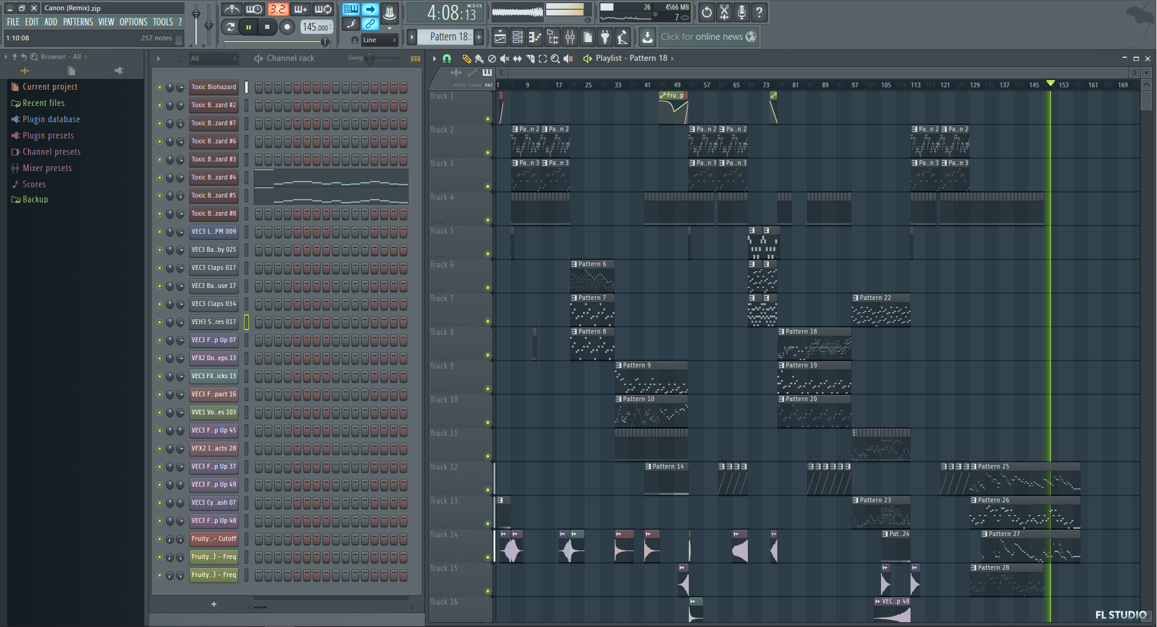Image resolution: width=1157 pixels, height=627 pixels.
Task: Toggle typing keyboard to piano icon
Action: point(351,9)
